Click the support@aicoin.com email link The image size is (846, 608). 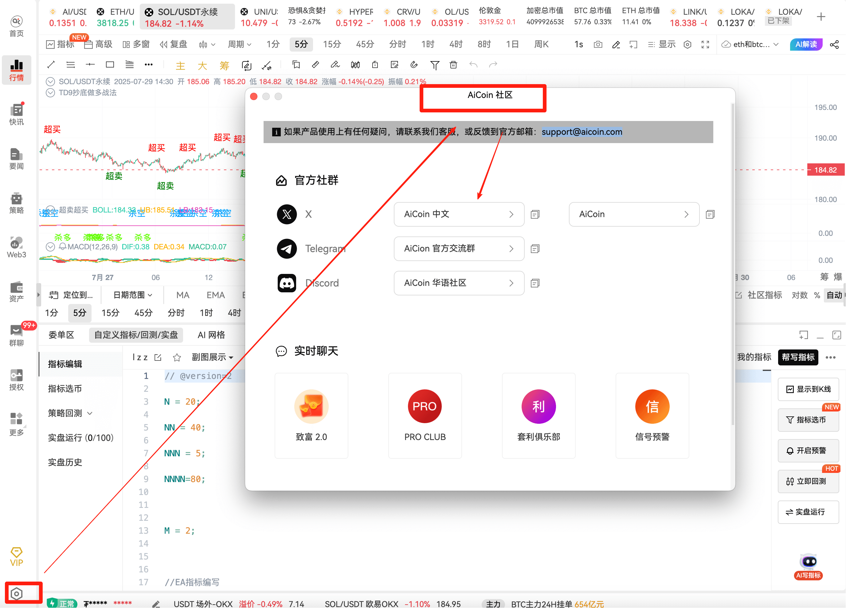click(x=582, y=132)
